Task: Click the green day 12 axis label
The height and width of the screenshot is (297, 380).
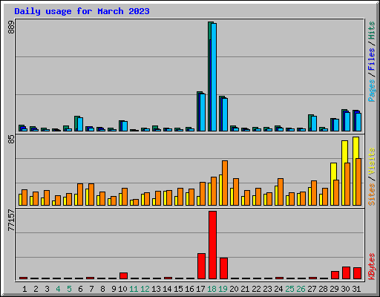Action: coord(145,289)
